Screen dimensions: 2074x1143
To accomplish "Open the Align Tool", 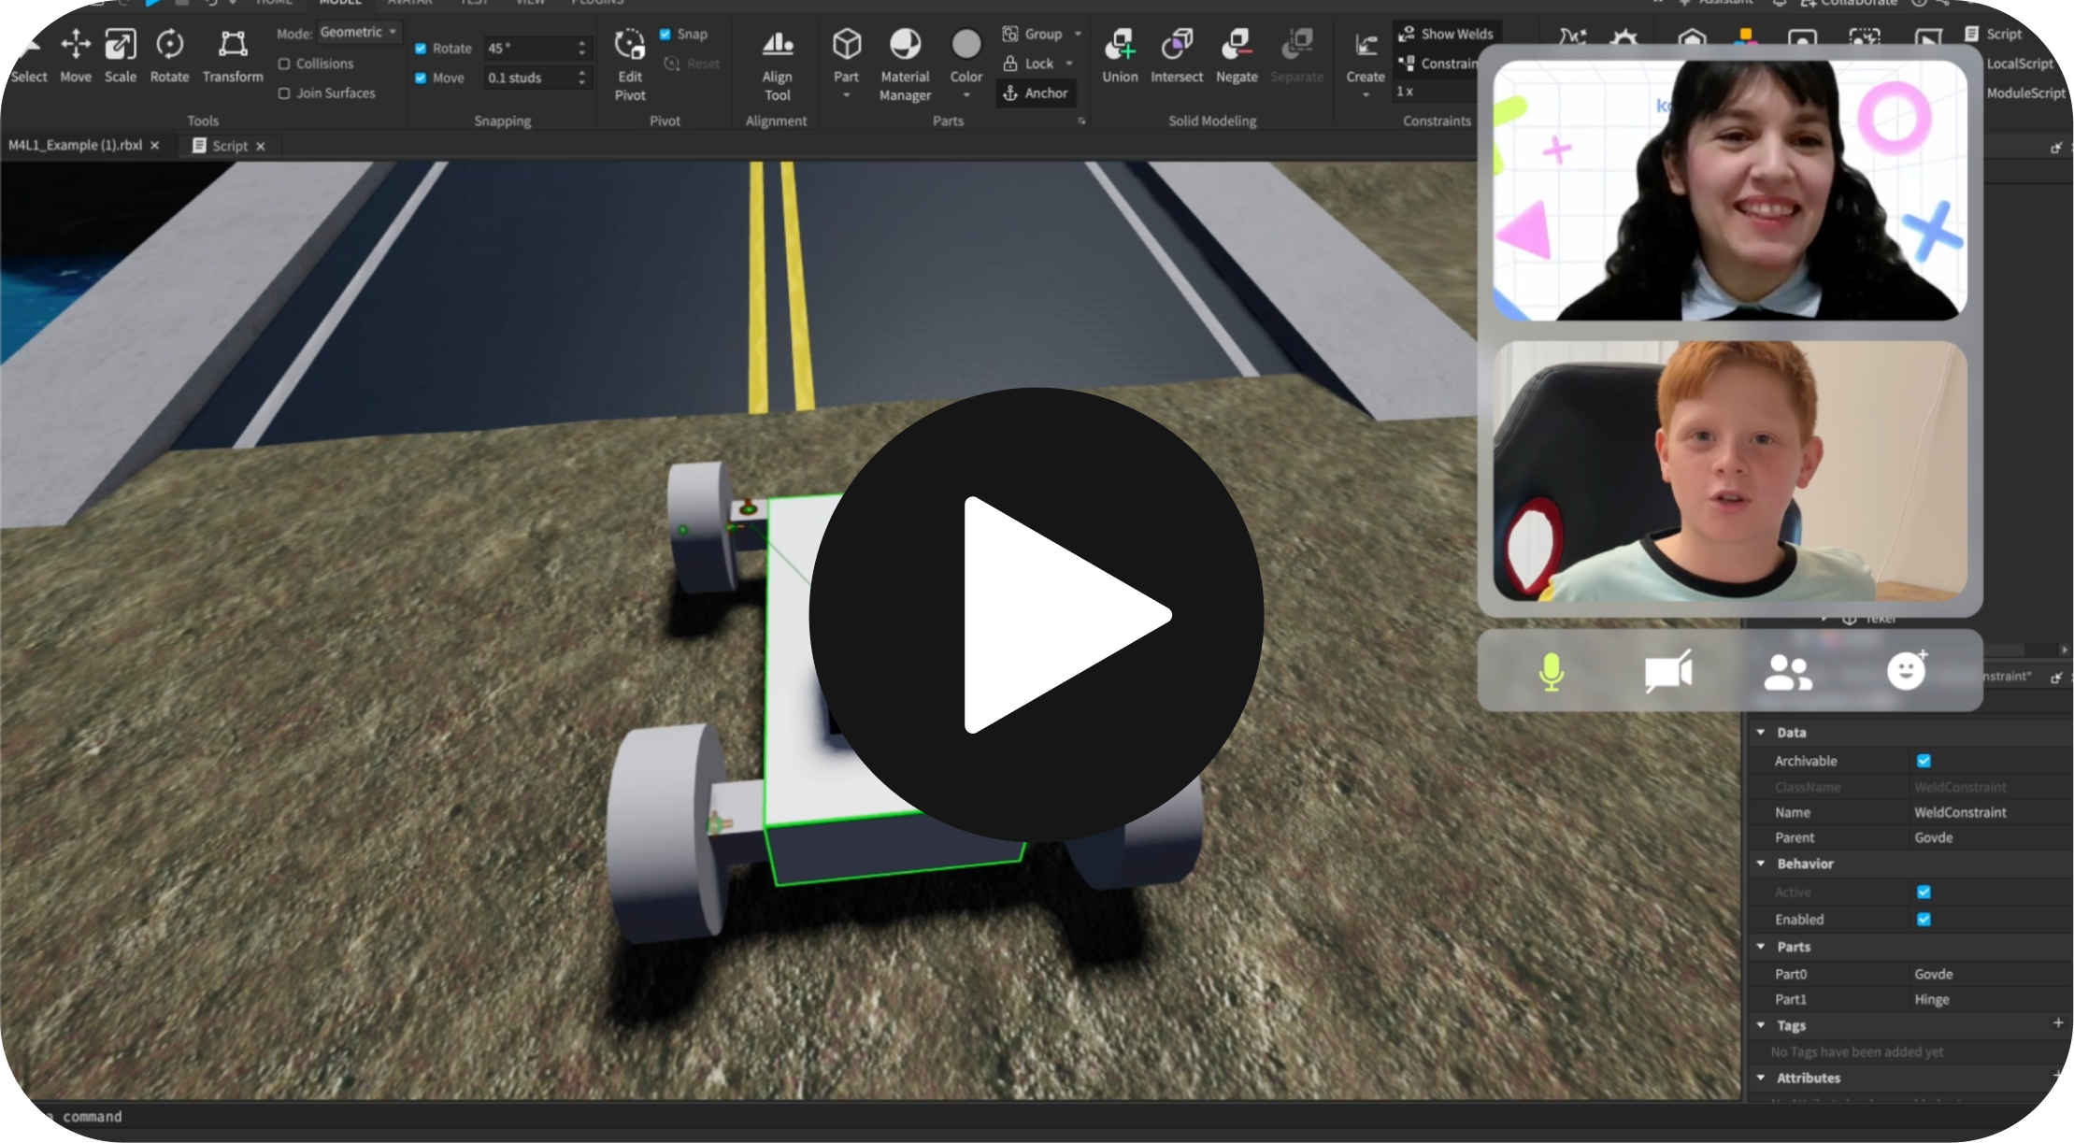I will click(x=777, y=64).
